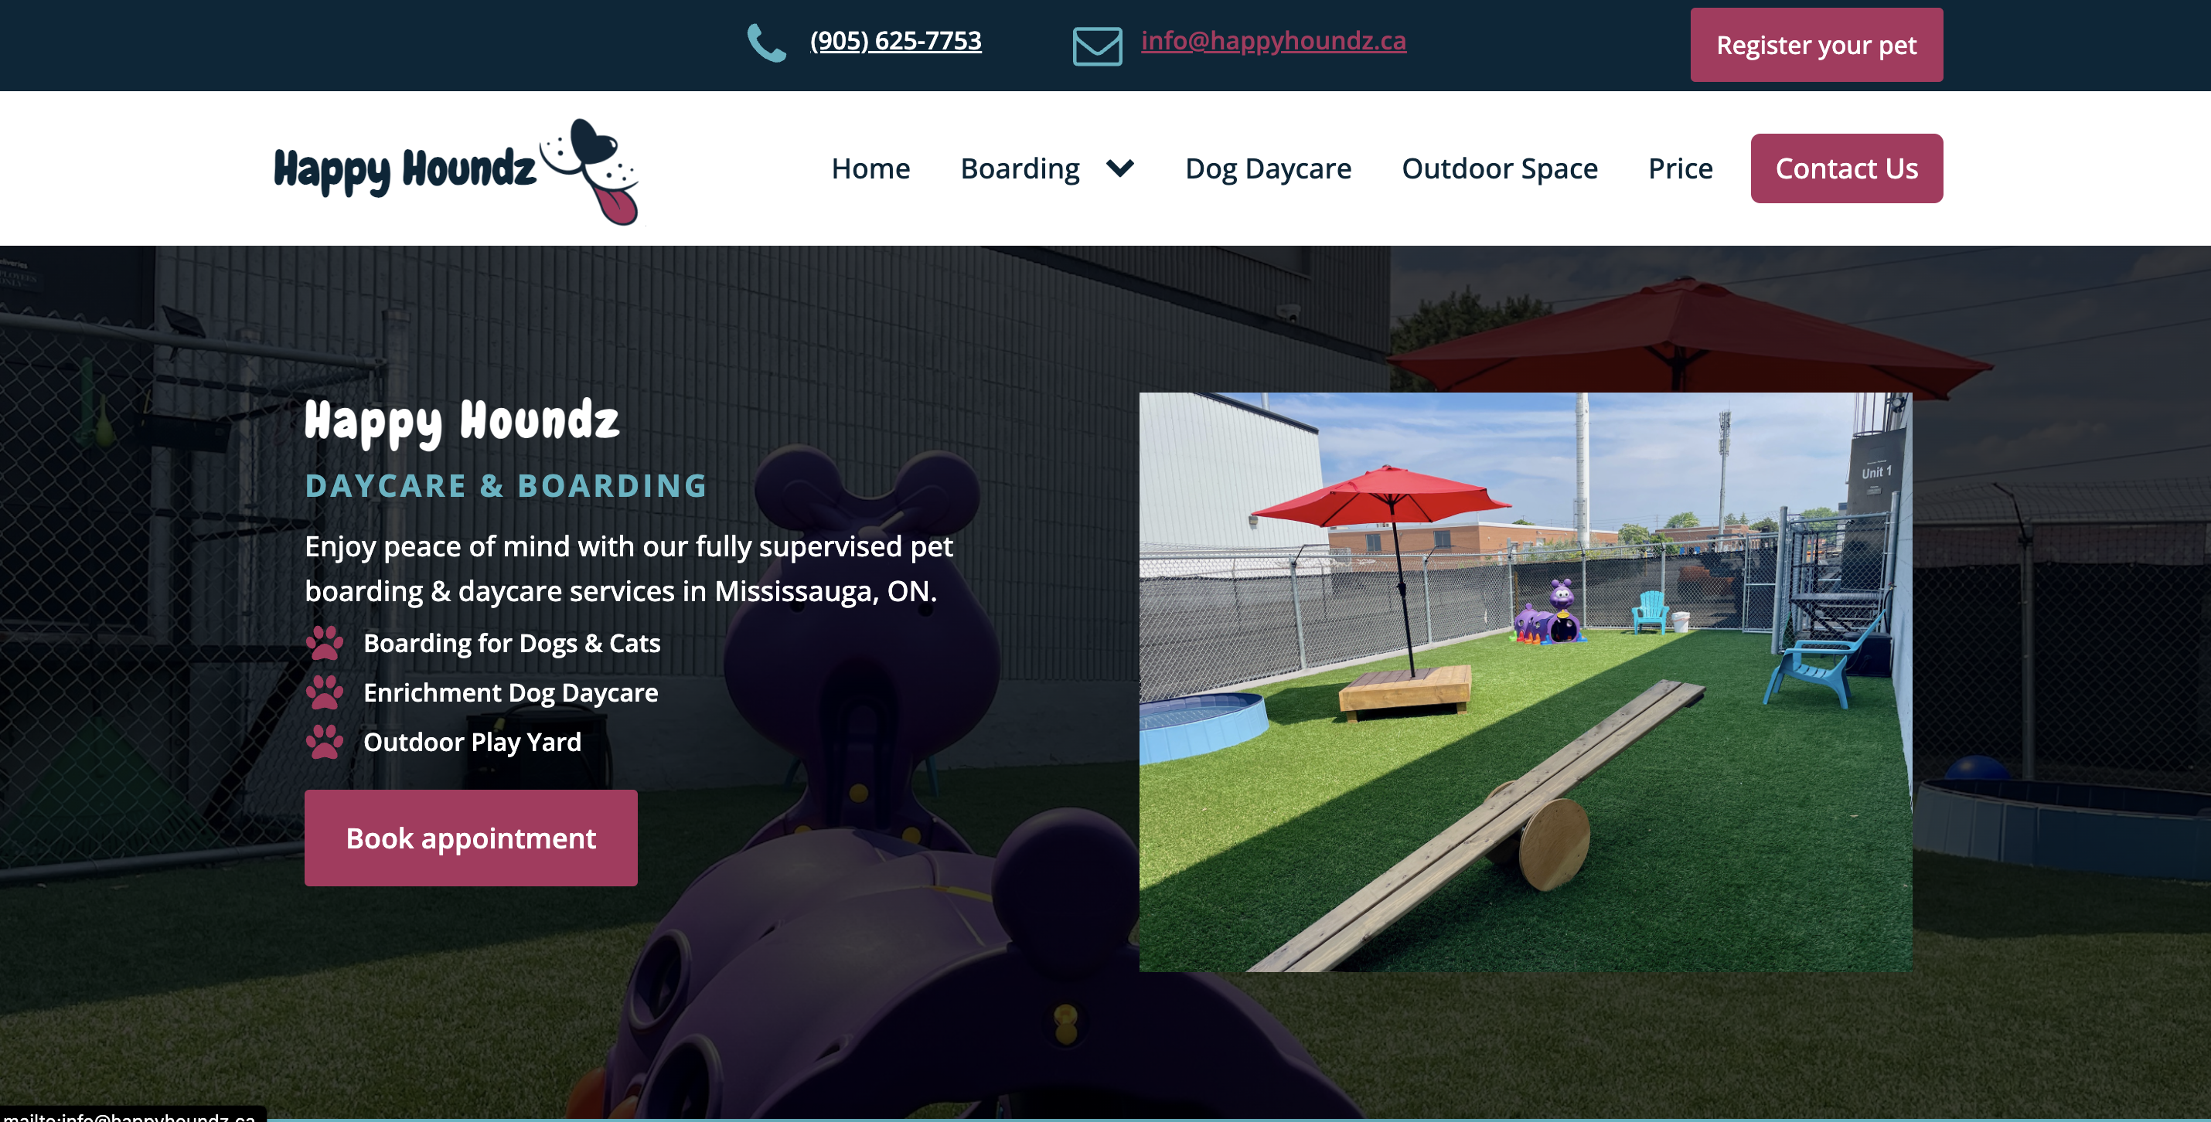2211x1122 pixels.
Task: Open the Dog Daycare page
Action: pyautogui.click(x=1268, y=168)
